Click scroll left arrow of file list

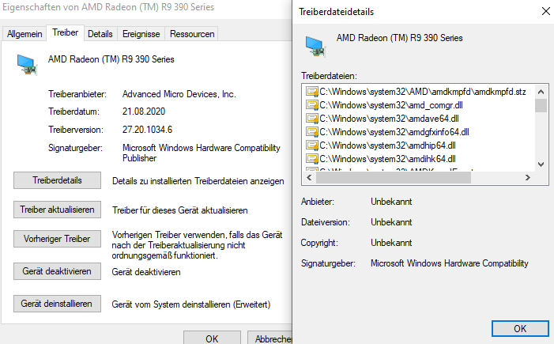[x=310, y=177]
